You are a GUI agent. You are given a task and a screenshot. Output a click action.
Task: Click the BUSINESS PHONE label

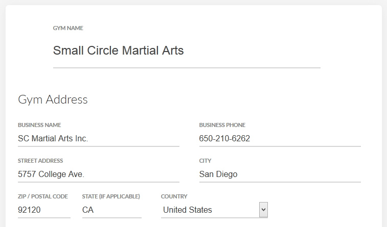click(222, 125)
